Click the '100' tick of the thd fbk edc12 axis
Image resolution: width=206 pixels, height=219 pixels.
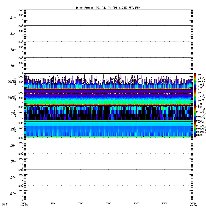21,113
